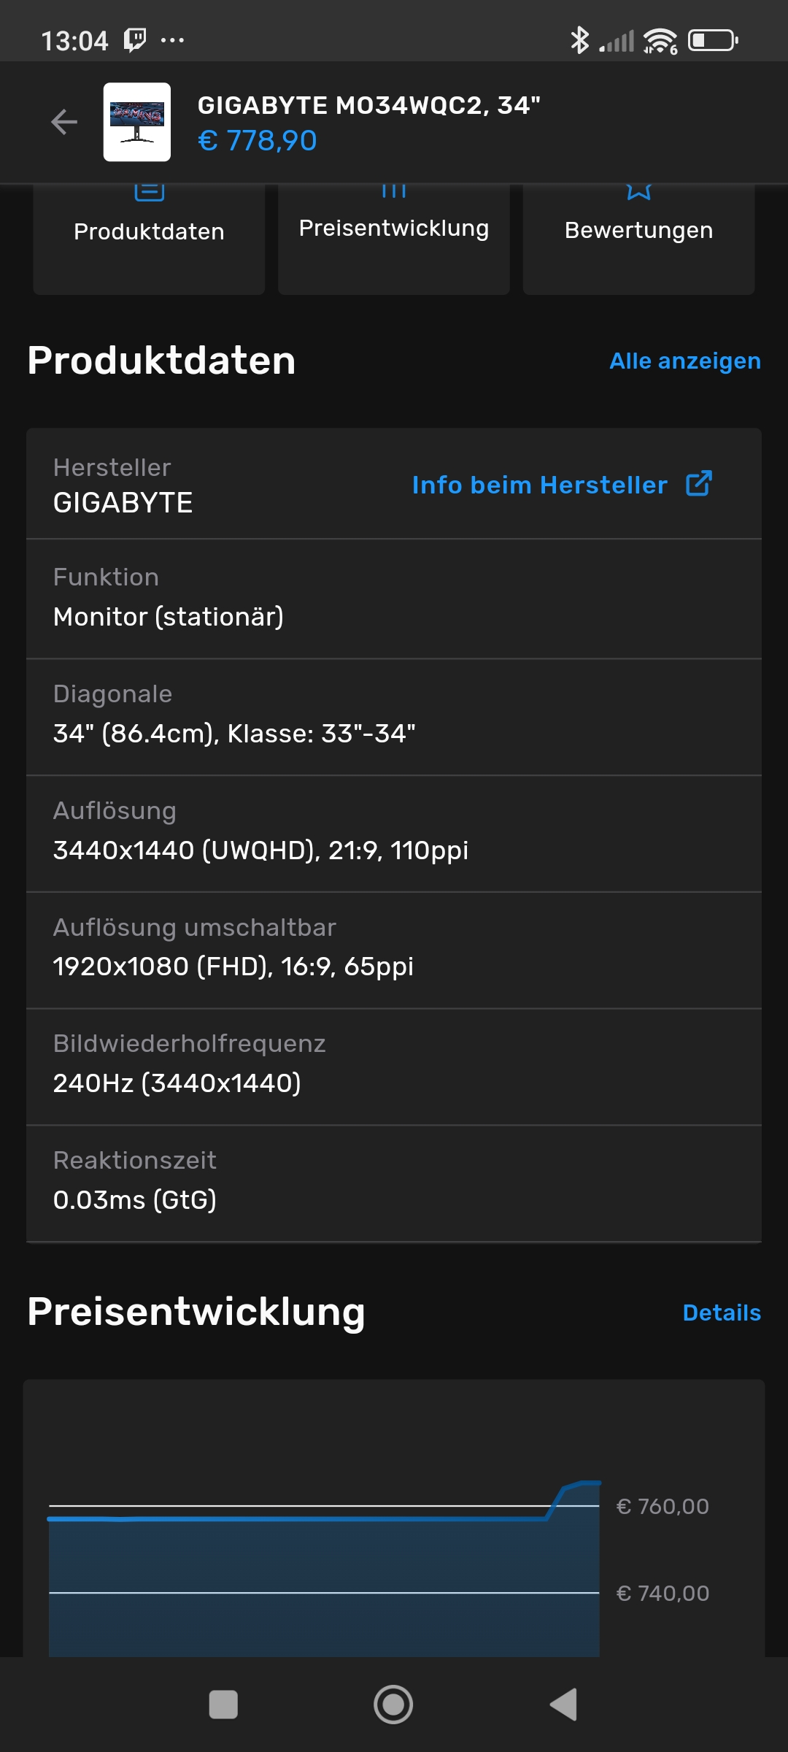
Task: Tap the product price € 778,90
Action: click(x=258, y=141)
